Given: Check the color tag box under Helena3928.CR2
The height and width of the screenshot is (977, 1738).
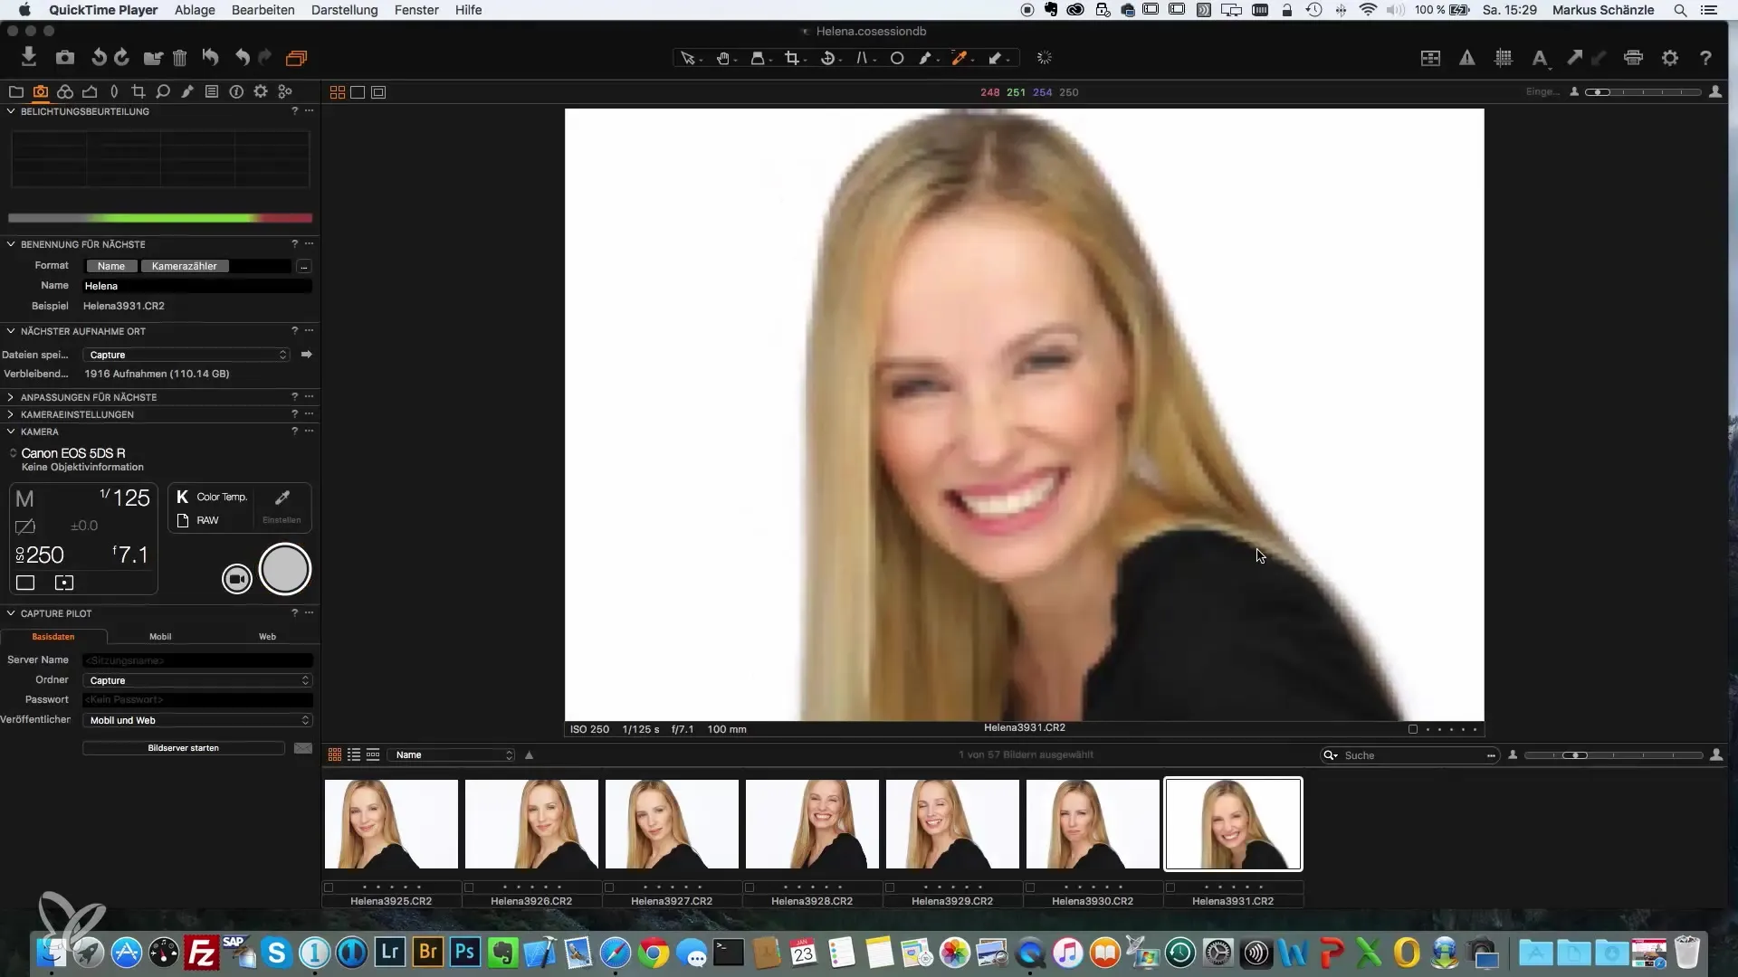Looking at the screenshot, I should pos(750,887).
